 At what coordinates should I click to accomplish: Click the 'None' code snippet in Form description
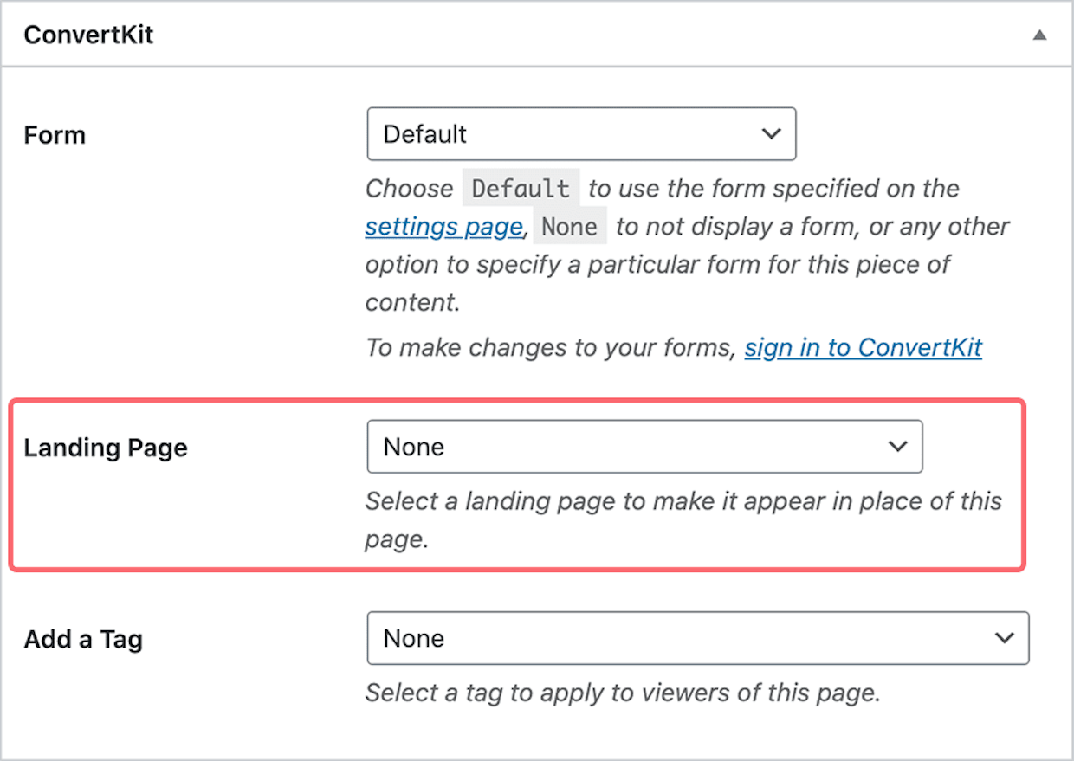pyautogui.click(x=569, y=227)
